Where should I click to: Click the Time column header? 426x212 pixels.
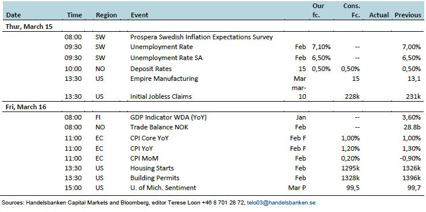coord(75,15)
